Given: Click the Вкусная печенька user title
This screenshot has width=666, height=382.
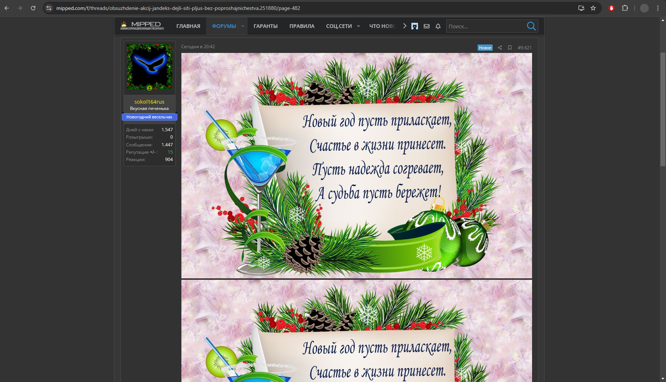Looking at the screenshot, I should tap(149, 108).
